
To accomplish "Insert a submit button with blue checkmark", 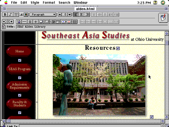I will point(63,22).
